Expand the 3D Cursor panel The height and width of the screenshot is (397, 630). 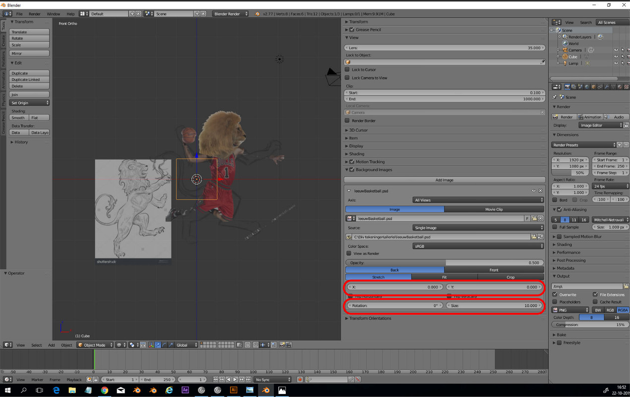pos(358,130)
